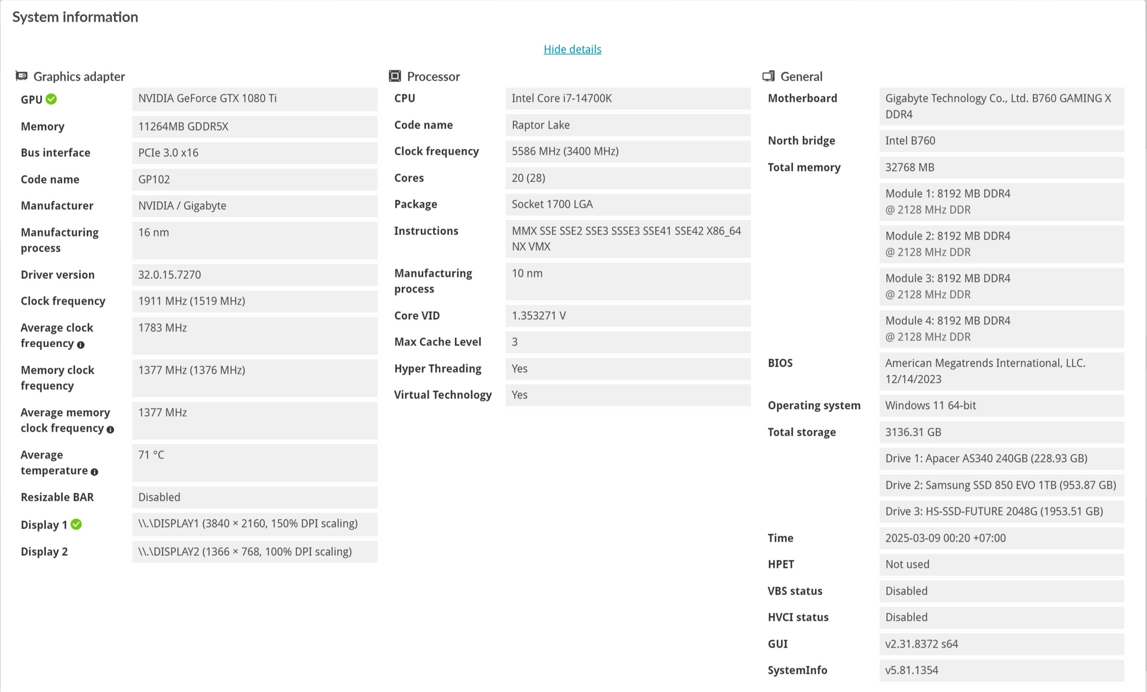This screenshot has height=692, width=1147.
Task: Click the SystemInfo version v5.81.1354
Action: pos(1002,670)
